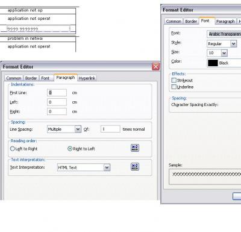Select the Paragraph tab in left dialog
Image resolution: width=241 pixels, height=232 pixels.
tap(66, 78)
